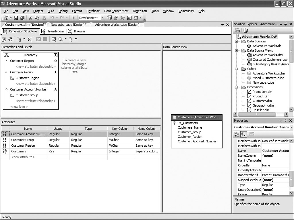Close the active document with tab-well X
This screenshot has height=220, width=294.
(228, 25)
